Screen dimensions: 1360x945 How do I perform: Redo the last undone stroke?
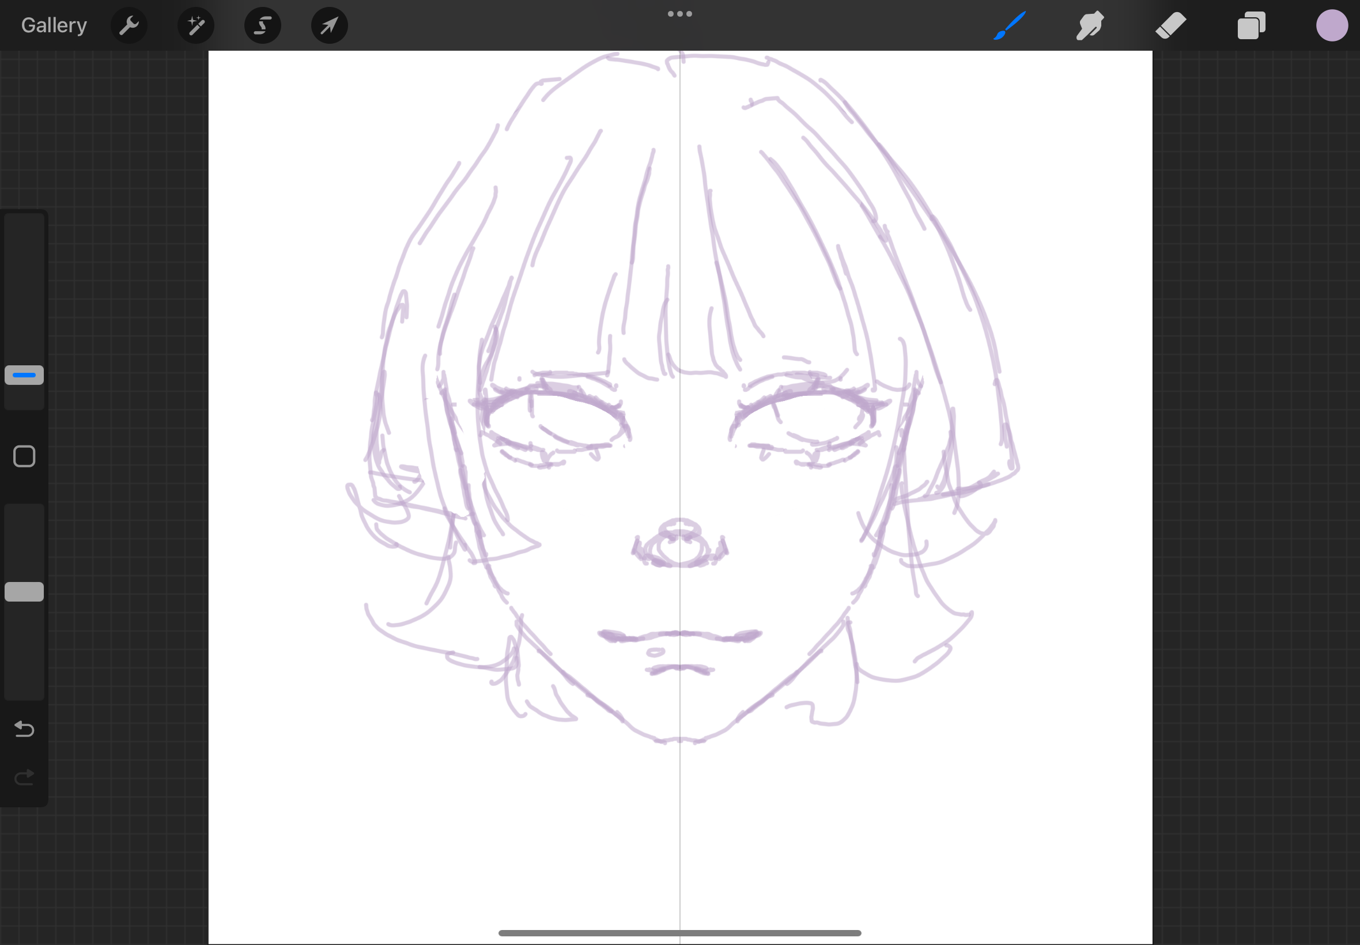(24, 777)
